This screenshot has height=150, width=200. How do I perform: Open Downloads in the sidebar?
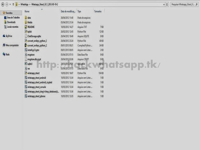[x=10, y=22]
